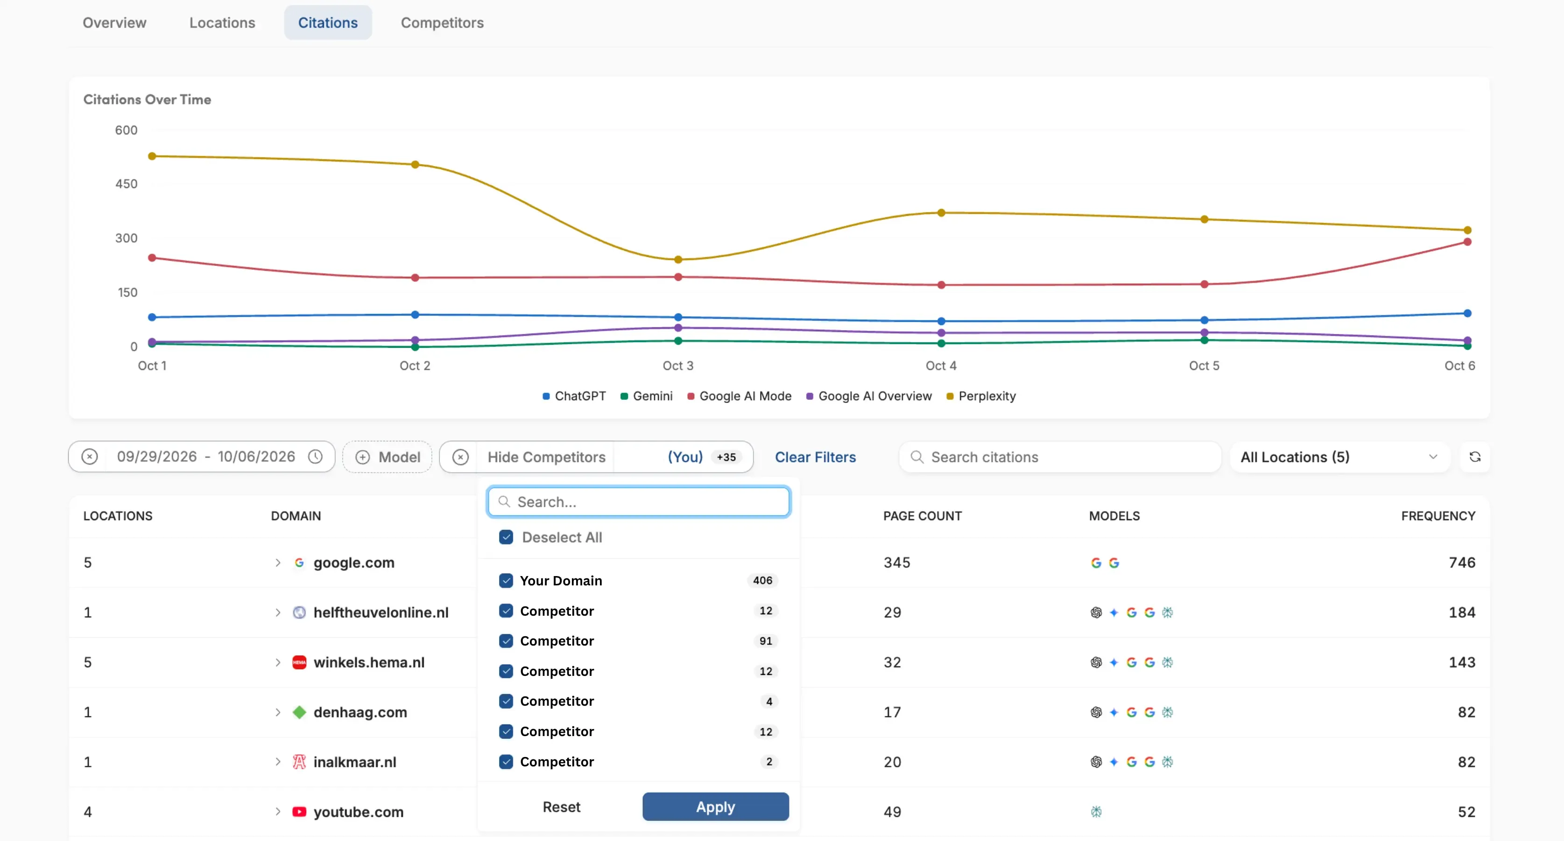The height and width of the screenshot is (841, 1564).
Task: Toggle the Deselect All checkbox
Action: [x=506, y=538]
